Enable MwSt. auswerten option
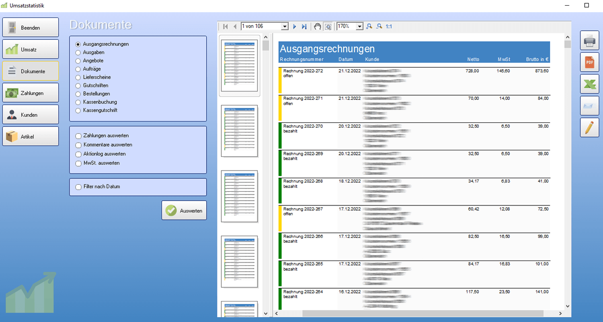603x322 pixels. point(78,163)
